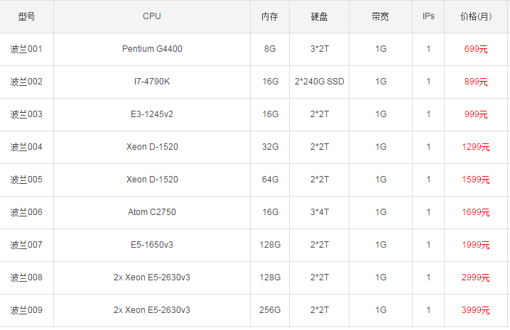The width and height of the screenshot is (510, 330).
Task: Click the 699元 price
Action: pyautogui.click(x=475, y=49)
